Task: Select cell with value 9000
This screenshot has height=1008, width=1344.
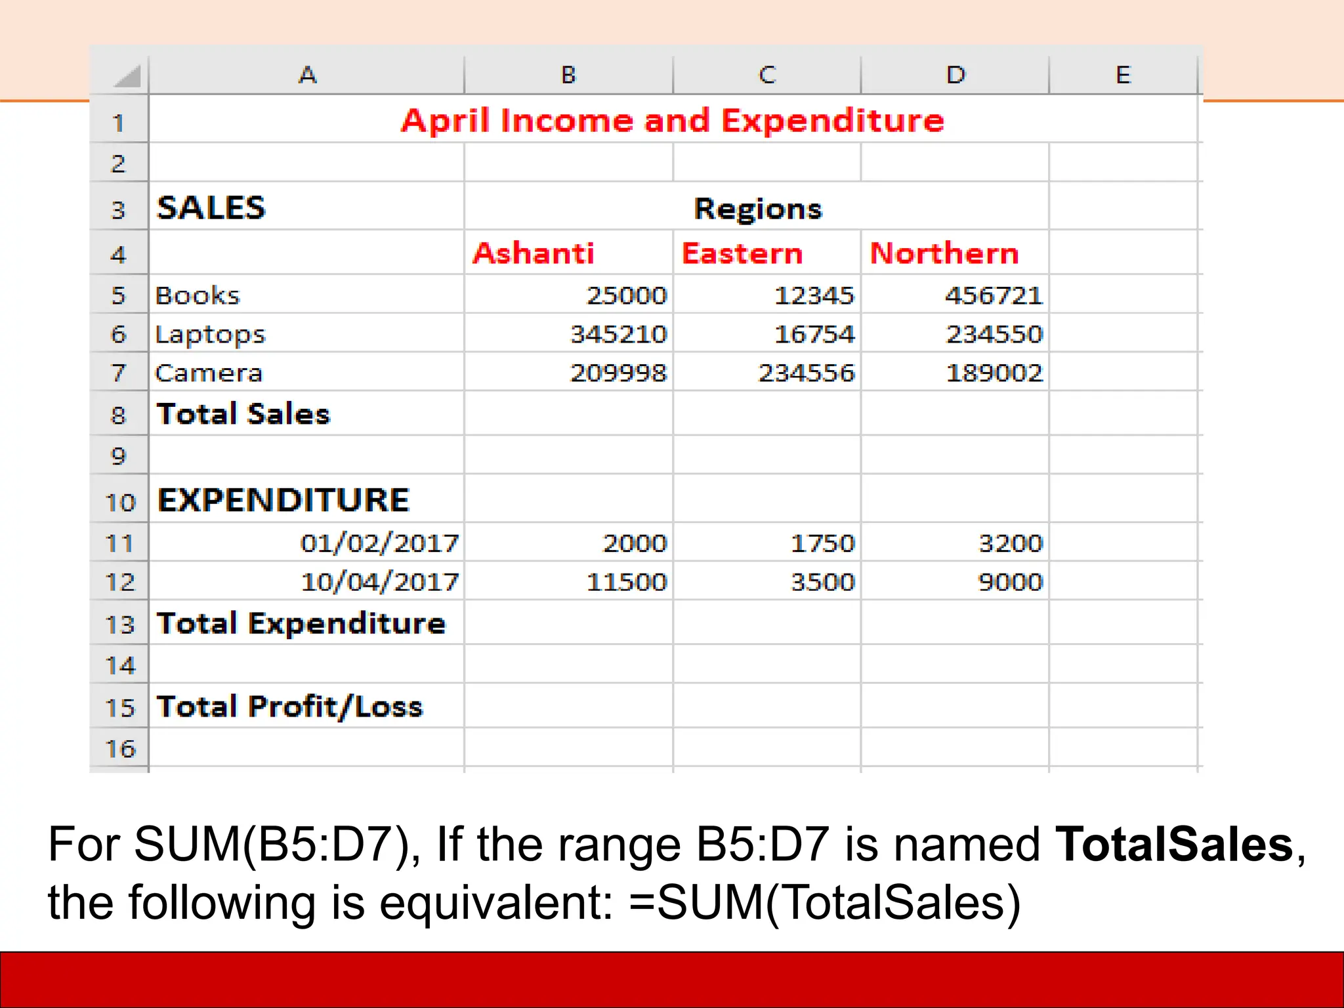Action: (x=955, y=581)
